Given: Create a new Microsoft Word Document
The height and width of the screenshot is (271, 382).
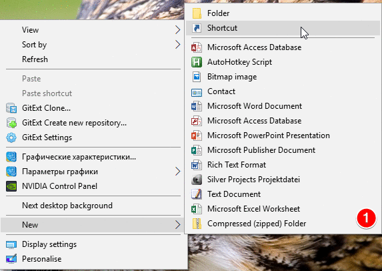Looking at the screenshot, I should [283, 106].
